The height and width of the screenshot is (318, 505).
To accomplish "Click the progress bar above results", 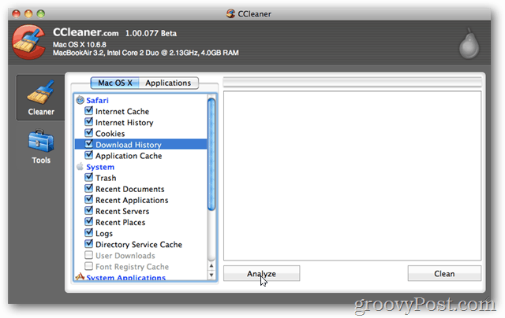I will click(353, 83).
